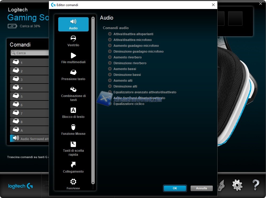Confirm the command with the OK button
This screenshot has height=198, width=266.
[x=175, y=188]
